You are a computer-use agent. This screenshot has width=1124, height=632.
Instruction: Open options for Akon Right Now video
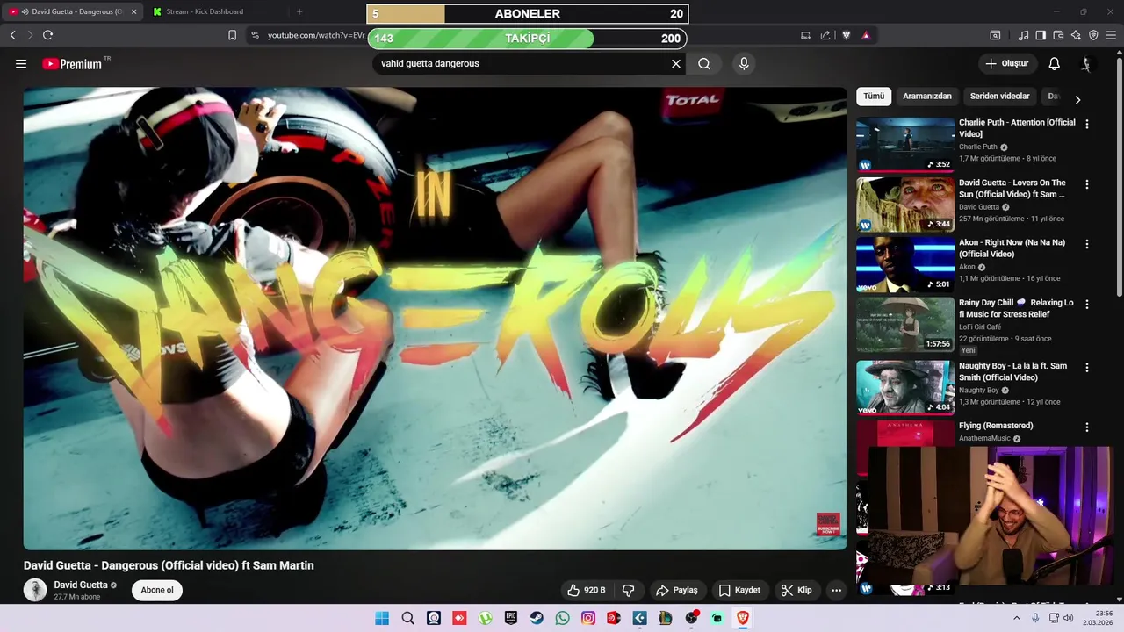pos(1087,244)
